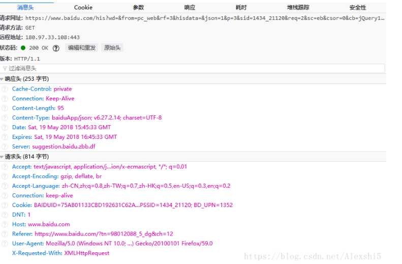The image size is (402, 264).
Task: Click help icon beside Accept-Encoding header
Action: 5,177
